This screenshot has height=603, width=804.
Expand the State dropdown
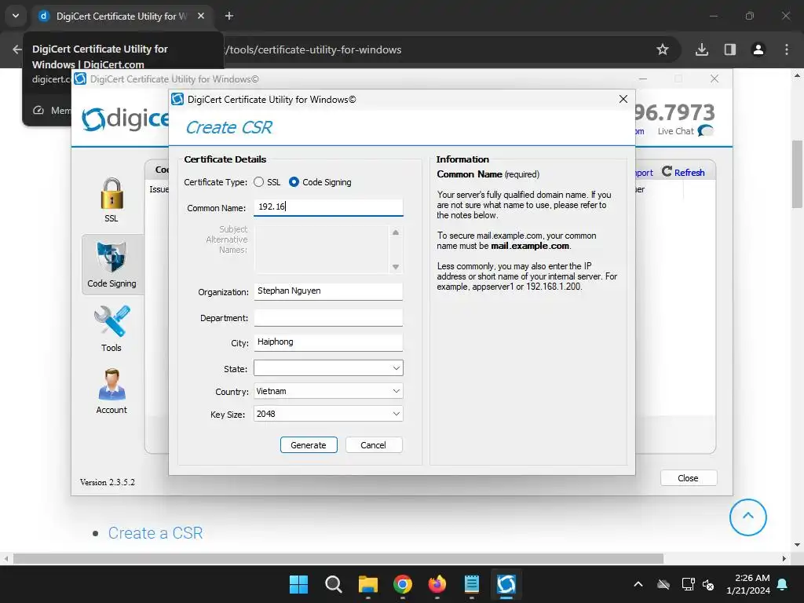328,367
